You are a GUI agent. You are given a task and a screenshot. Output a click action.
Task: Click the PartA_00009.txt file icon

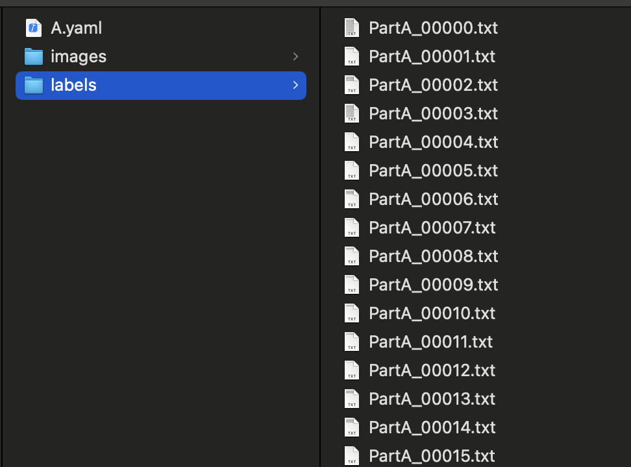point(351,285)
